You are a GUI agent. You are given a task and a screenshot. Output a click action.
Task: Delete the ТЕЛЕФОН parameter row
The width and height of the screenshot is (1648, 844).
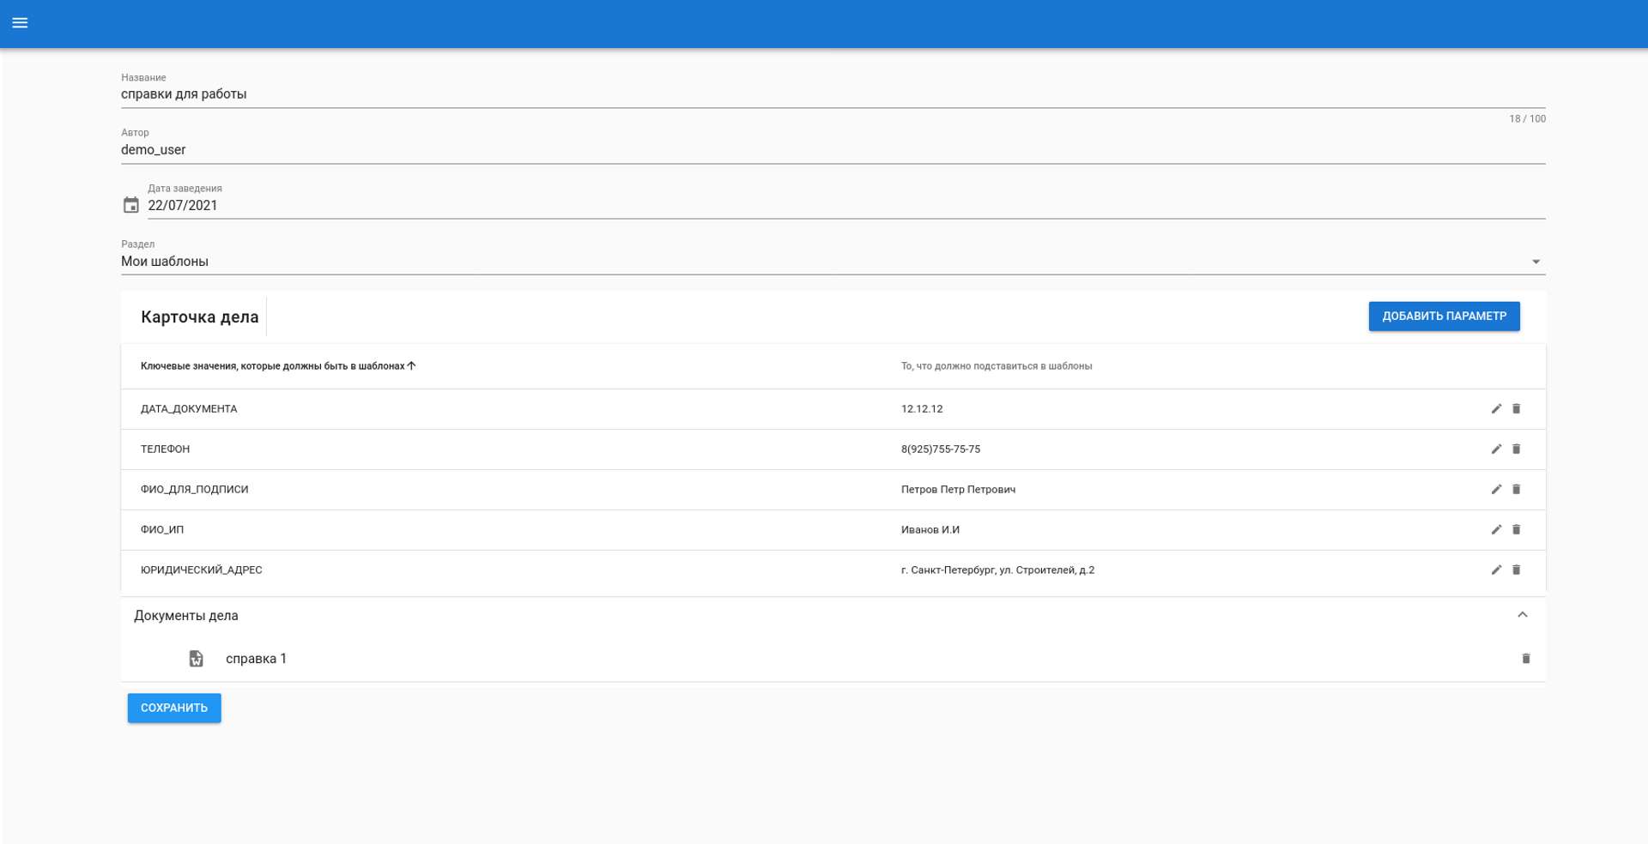click(1516, 449)
